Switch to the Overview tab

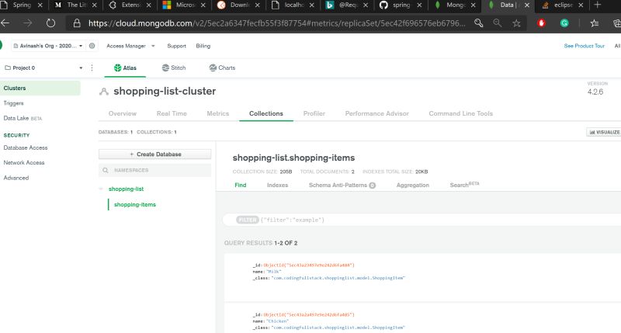(x=123, y=113)
